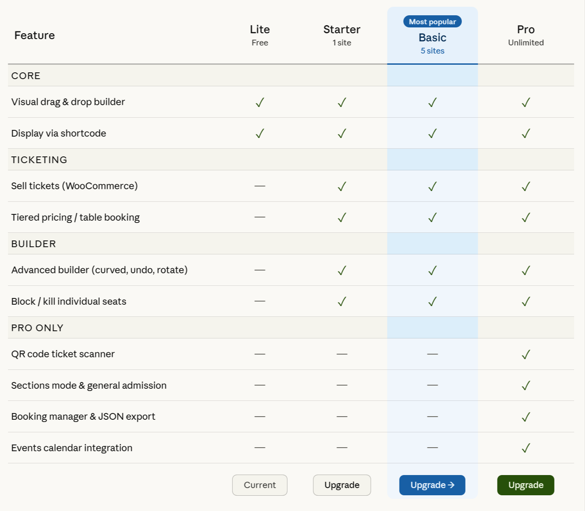Click the Upgrade button for Starter plan
This screenshot has height=511, width=585.
pos(342,485)
